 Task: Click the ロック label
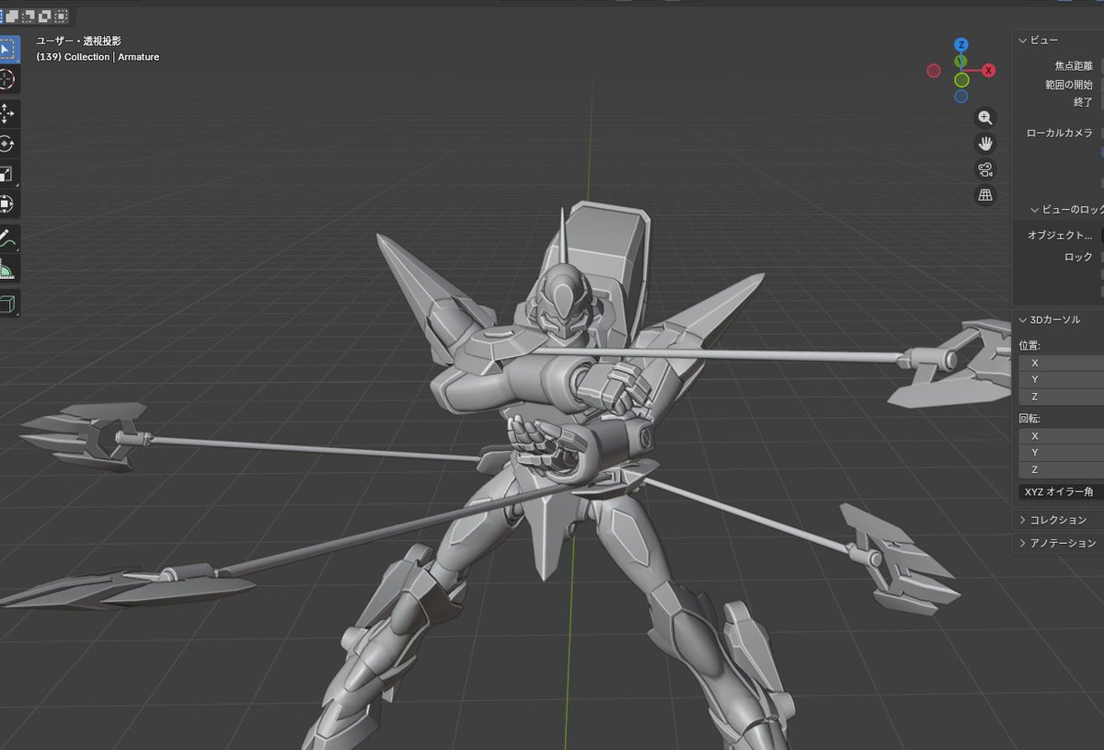(1078, 257)
